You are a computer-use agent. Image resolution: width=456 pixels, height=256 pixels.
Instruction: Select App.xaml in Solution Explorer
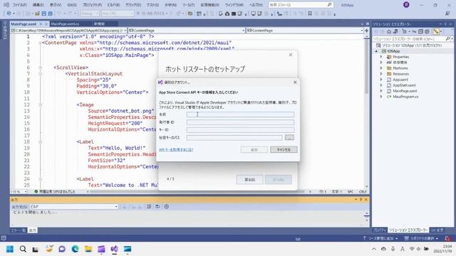400,80
